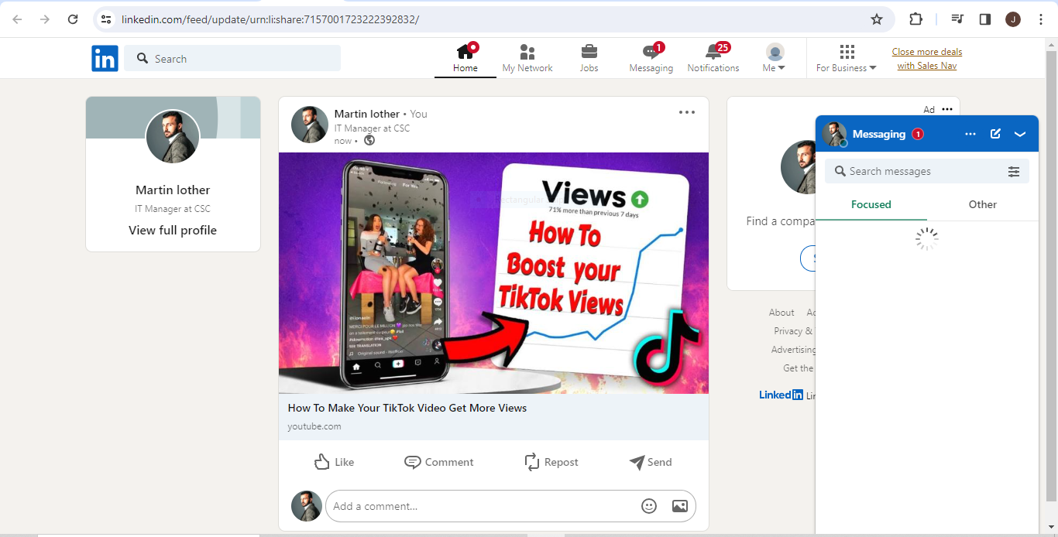Toggle the browser side panel
The height and width of the screenshot is (537, 1058).
[985, 19]
